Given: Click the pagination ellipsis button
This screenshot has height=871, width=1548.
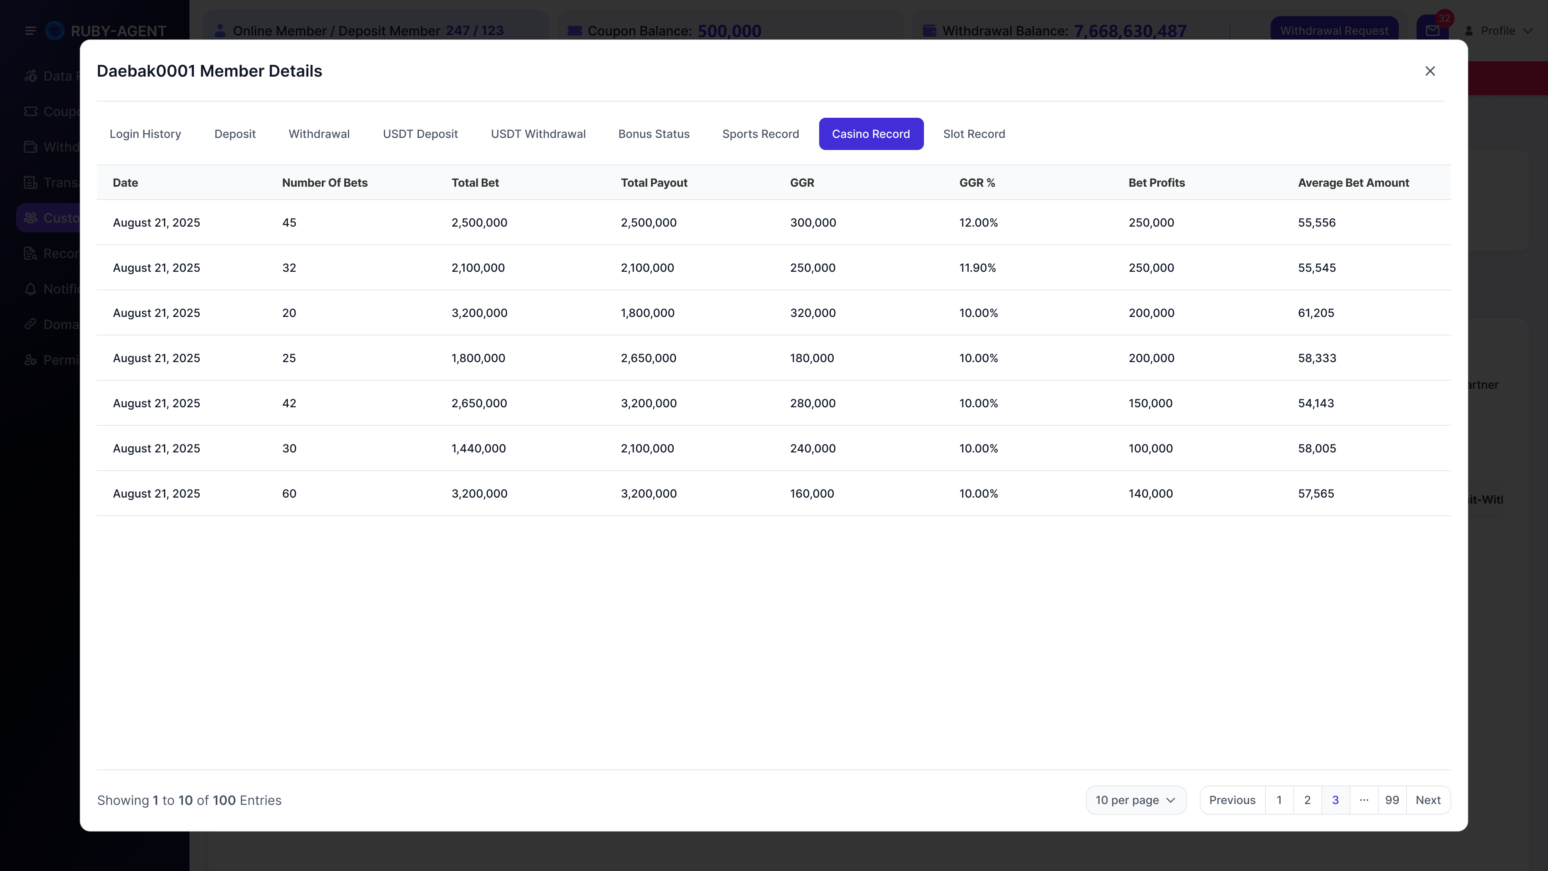Looking at the screenshot, I should [x=1363, y=800].
